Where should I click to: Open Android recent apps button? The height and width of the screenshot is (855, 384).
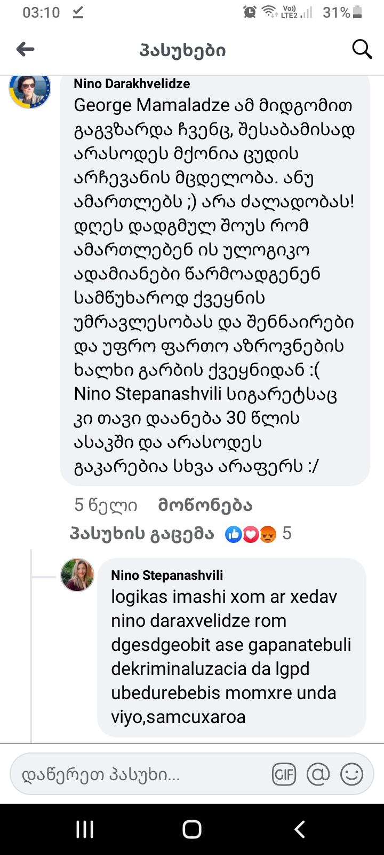pyautogui.click(x=85, y=829)
